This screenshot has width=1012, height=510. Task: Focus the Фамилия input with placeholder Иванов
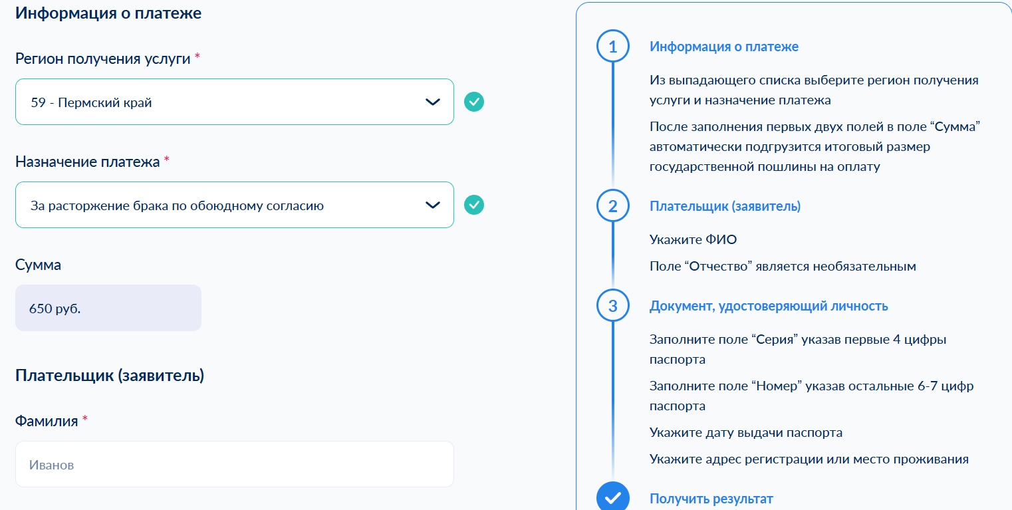[234, 464]
